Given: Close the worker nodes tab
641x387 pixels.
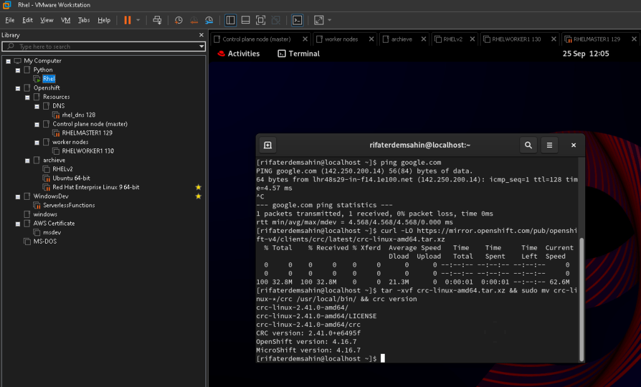Looking at the screenshot, I should pos(371,39).
